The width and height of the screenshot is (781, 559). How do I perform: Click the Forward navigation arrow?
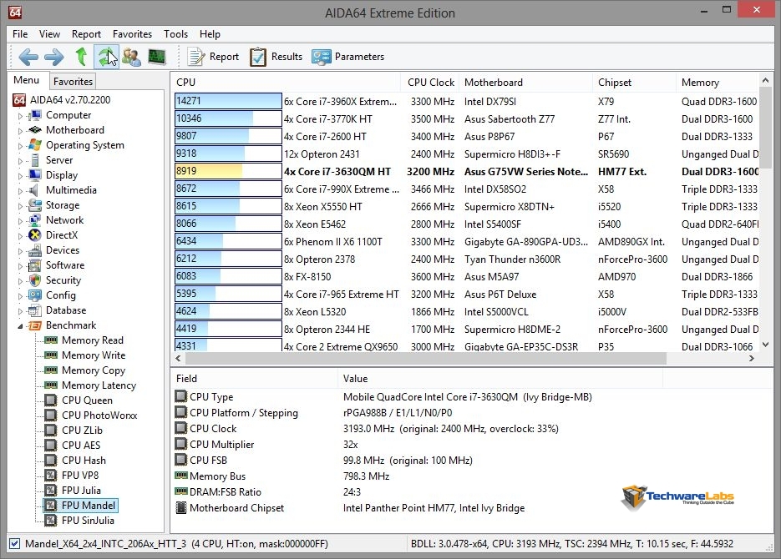click(53, 57)
